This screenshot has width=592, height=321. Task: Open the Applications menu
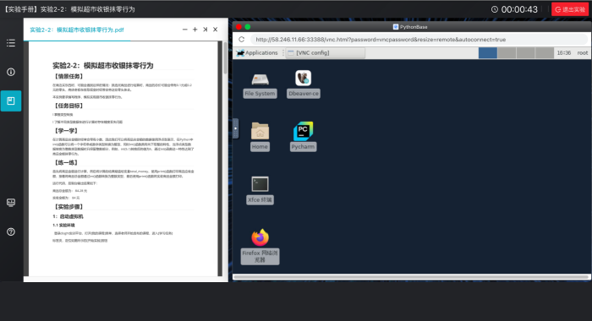[257, 53]
